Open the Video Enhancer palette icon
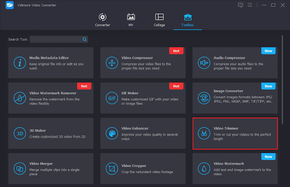Image resolution: width=290 pixels, height=187 pixels. 112,133
